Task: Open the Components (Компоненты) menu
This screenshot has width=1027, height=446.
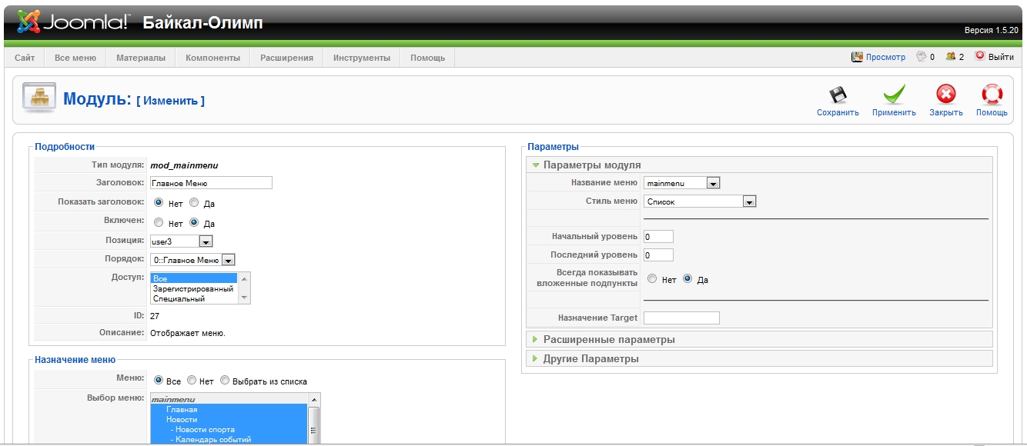Action: click(212, 58)
